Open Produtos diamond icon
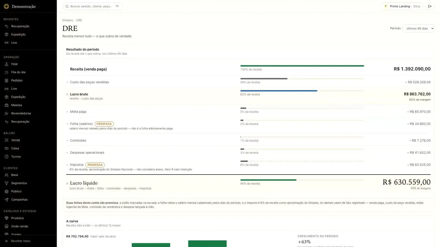Screen dimensions: 440x247 click(7, 218)
